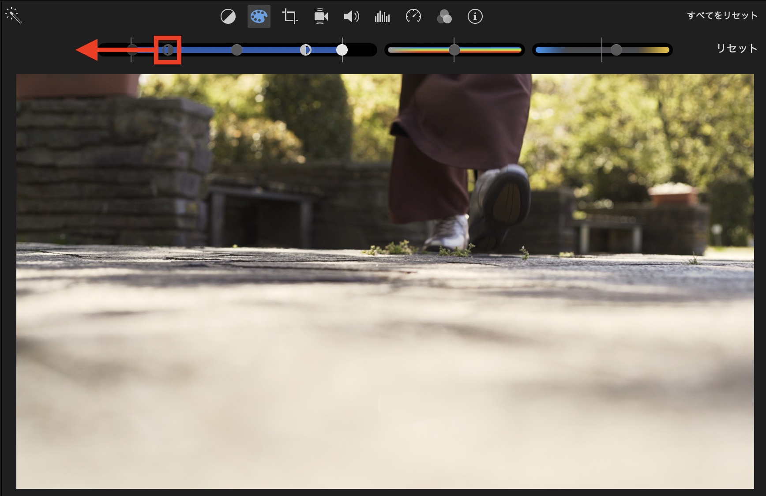766x496 pixels.
Task: Click the rainbow saturation slider handle
Action: point(454,50)
